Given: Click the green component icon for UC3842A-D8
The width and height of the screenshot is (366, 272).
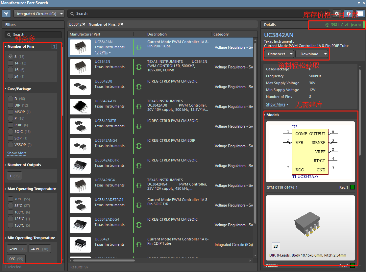Looking at the screenshot, I should (139, 107).
